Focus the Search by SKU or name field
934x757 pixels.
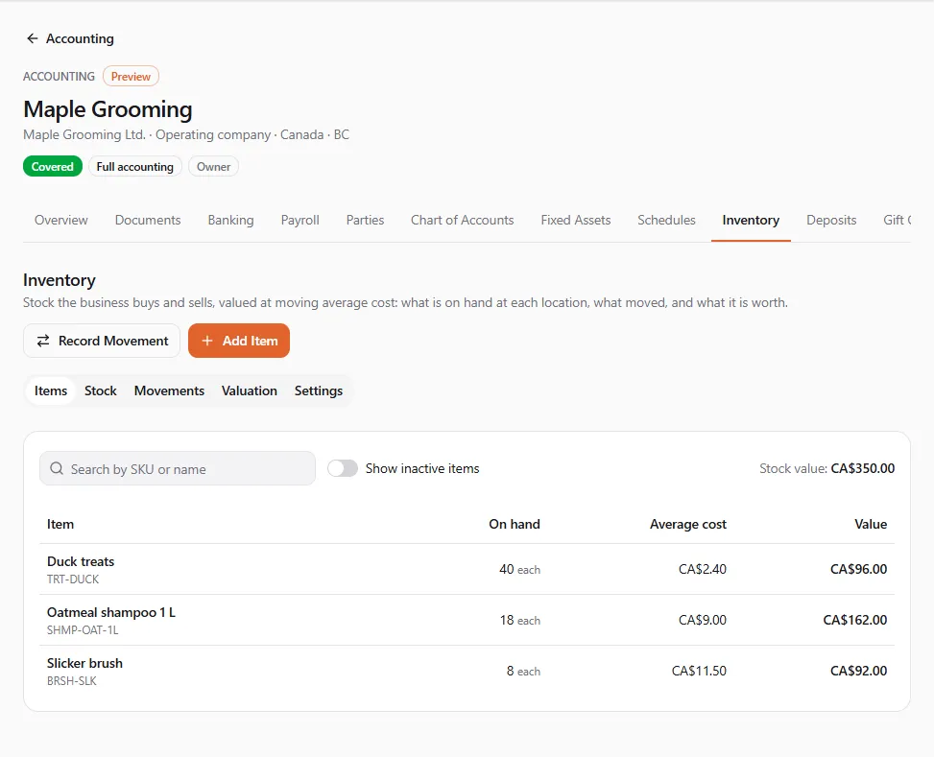178,469
